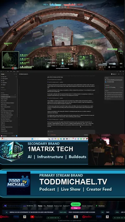
Task: Click the Windows taskbar search box
Action: 41,139
